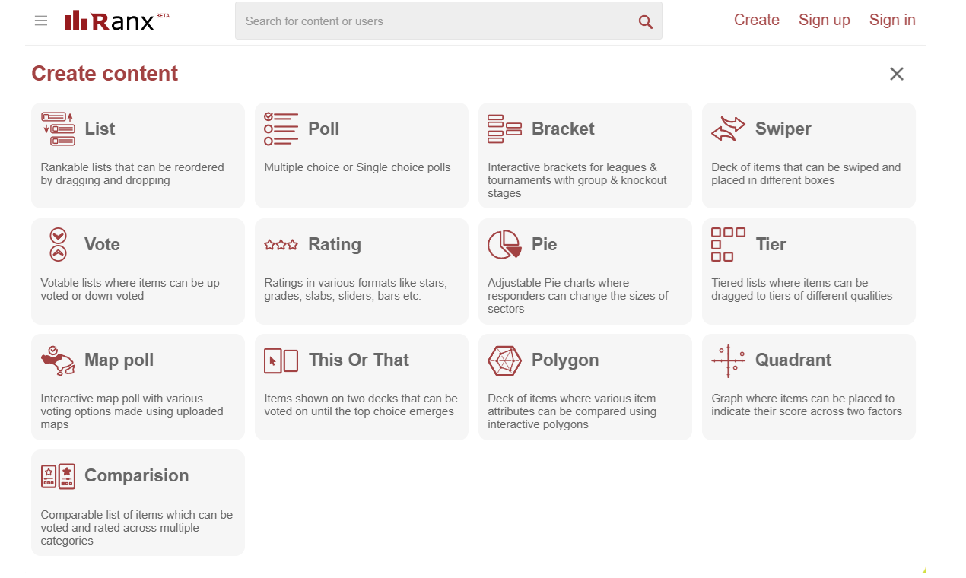The height and width of the screenshot is (578, 966).
Task: Click the search magnifier icon
Action: (x=645, y=21)
